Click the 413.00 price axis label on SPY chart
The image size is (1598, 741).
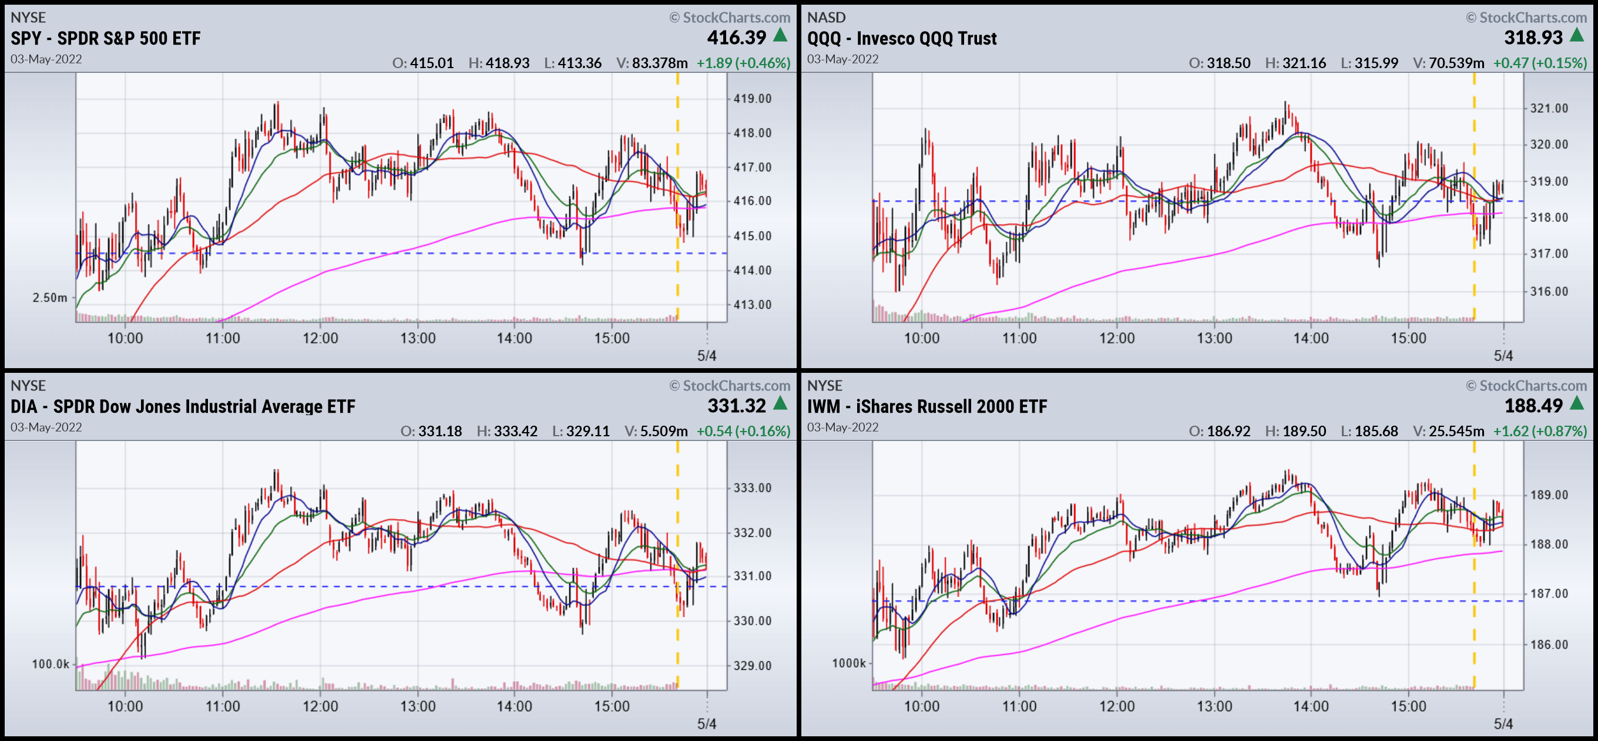pyautogui.click(x=753, y=305)
